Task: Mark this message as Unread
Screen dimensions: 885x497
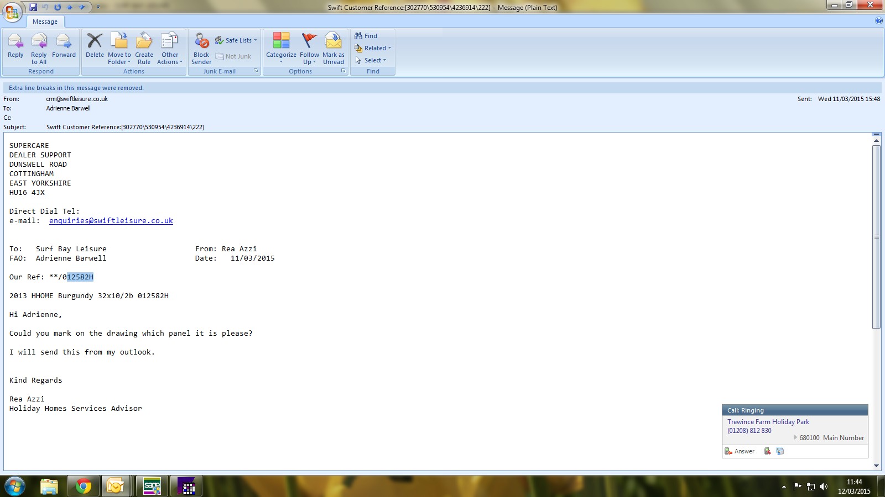Action: 334,49
